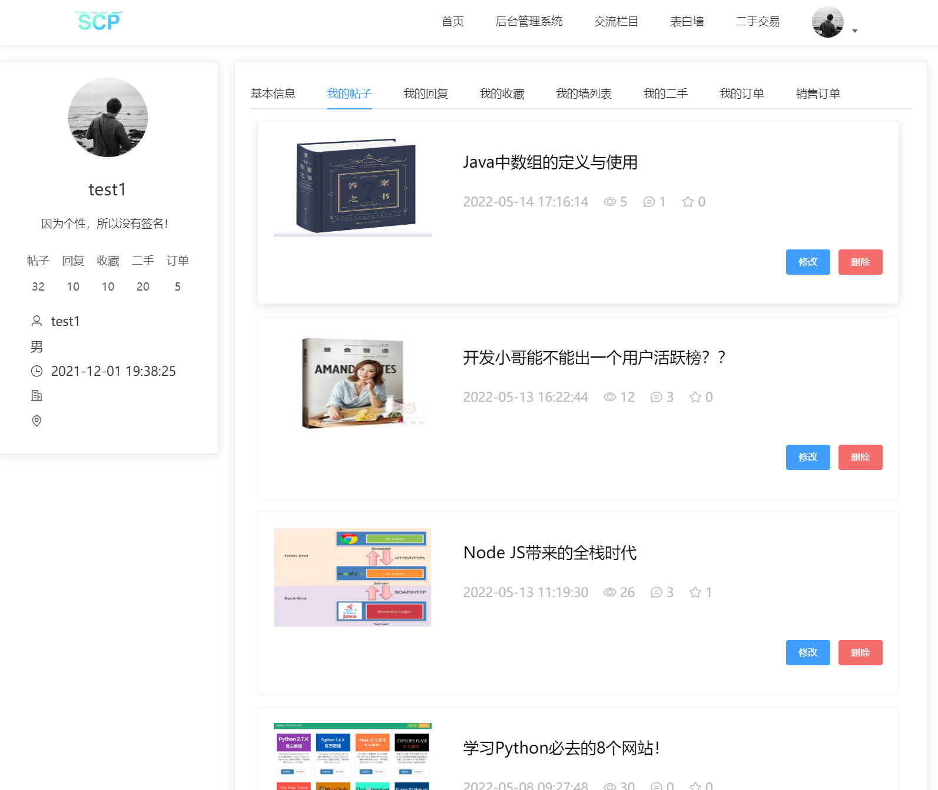Image resolution: width=938 pixels, height=790 pixels.
Task: Click the book cover thumbnail of the Java post
Action: 353,186
